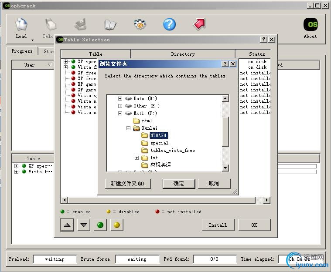
Task: Click 新建文件夹 (M) new folder button
Action: pyautogui.click(x=128, y=184)
